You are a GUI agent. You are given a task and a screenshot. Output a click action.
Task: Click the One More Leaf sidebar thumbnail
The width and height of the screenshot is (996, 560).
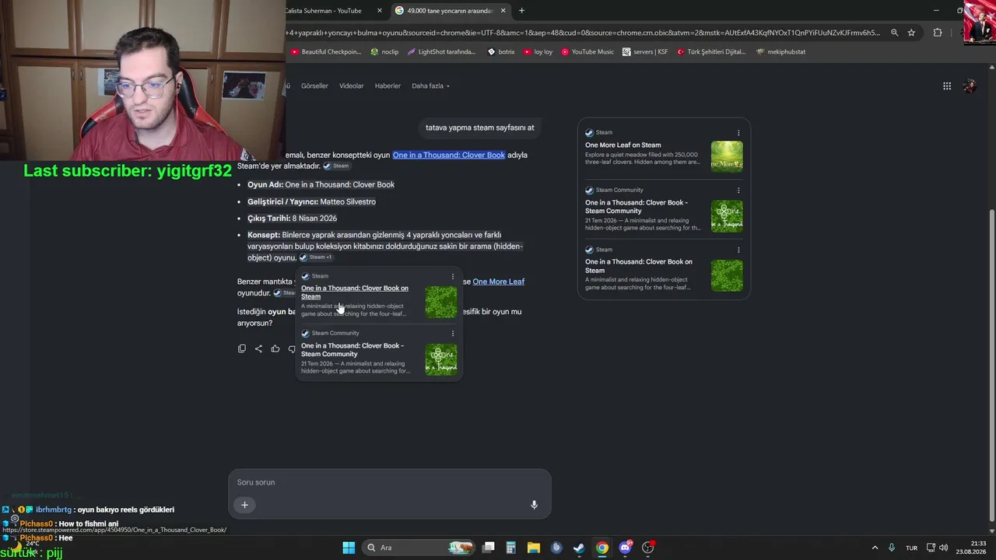tap(727, 156)
